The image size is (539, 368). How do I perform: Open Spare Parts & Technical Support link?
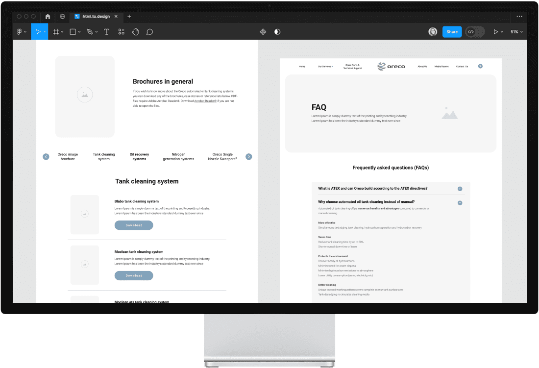click(352, 67)
